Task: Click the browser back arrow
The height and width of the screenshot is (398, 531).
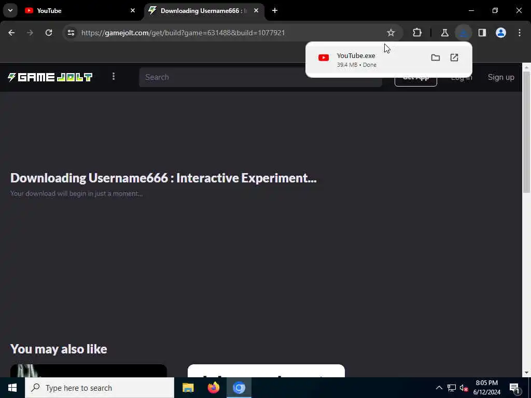Action: pyautogui.click(x=11, y=33)
